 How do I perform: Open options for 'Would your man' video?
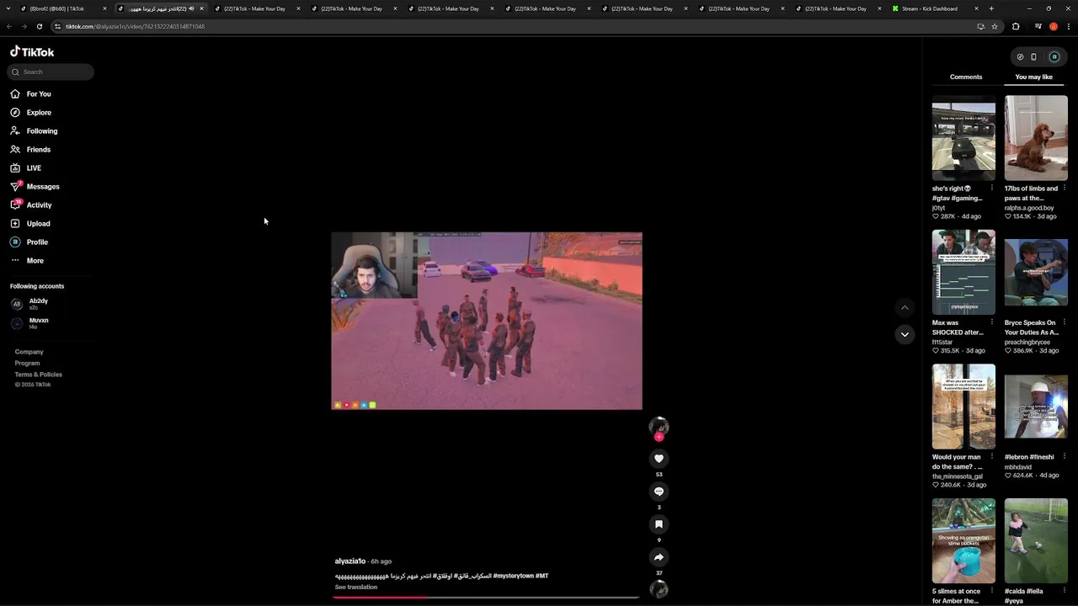[x=991, y=457]
